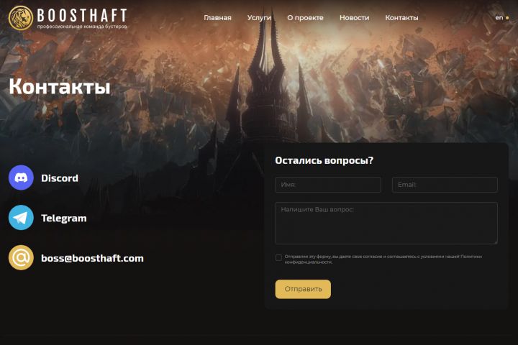Submit form with Отправить button
The width and height of the screenshot is (518, 345).
[x=303, y=289]
